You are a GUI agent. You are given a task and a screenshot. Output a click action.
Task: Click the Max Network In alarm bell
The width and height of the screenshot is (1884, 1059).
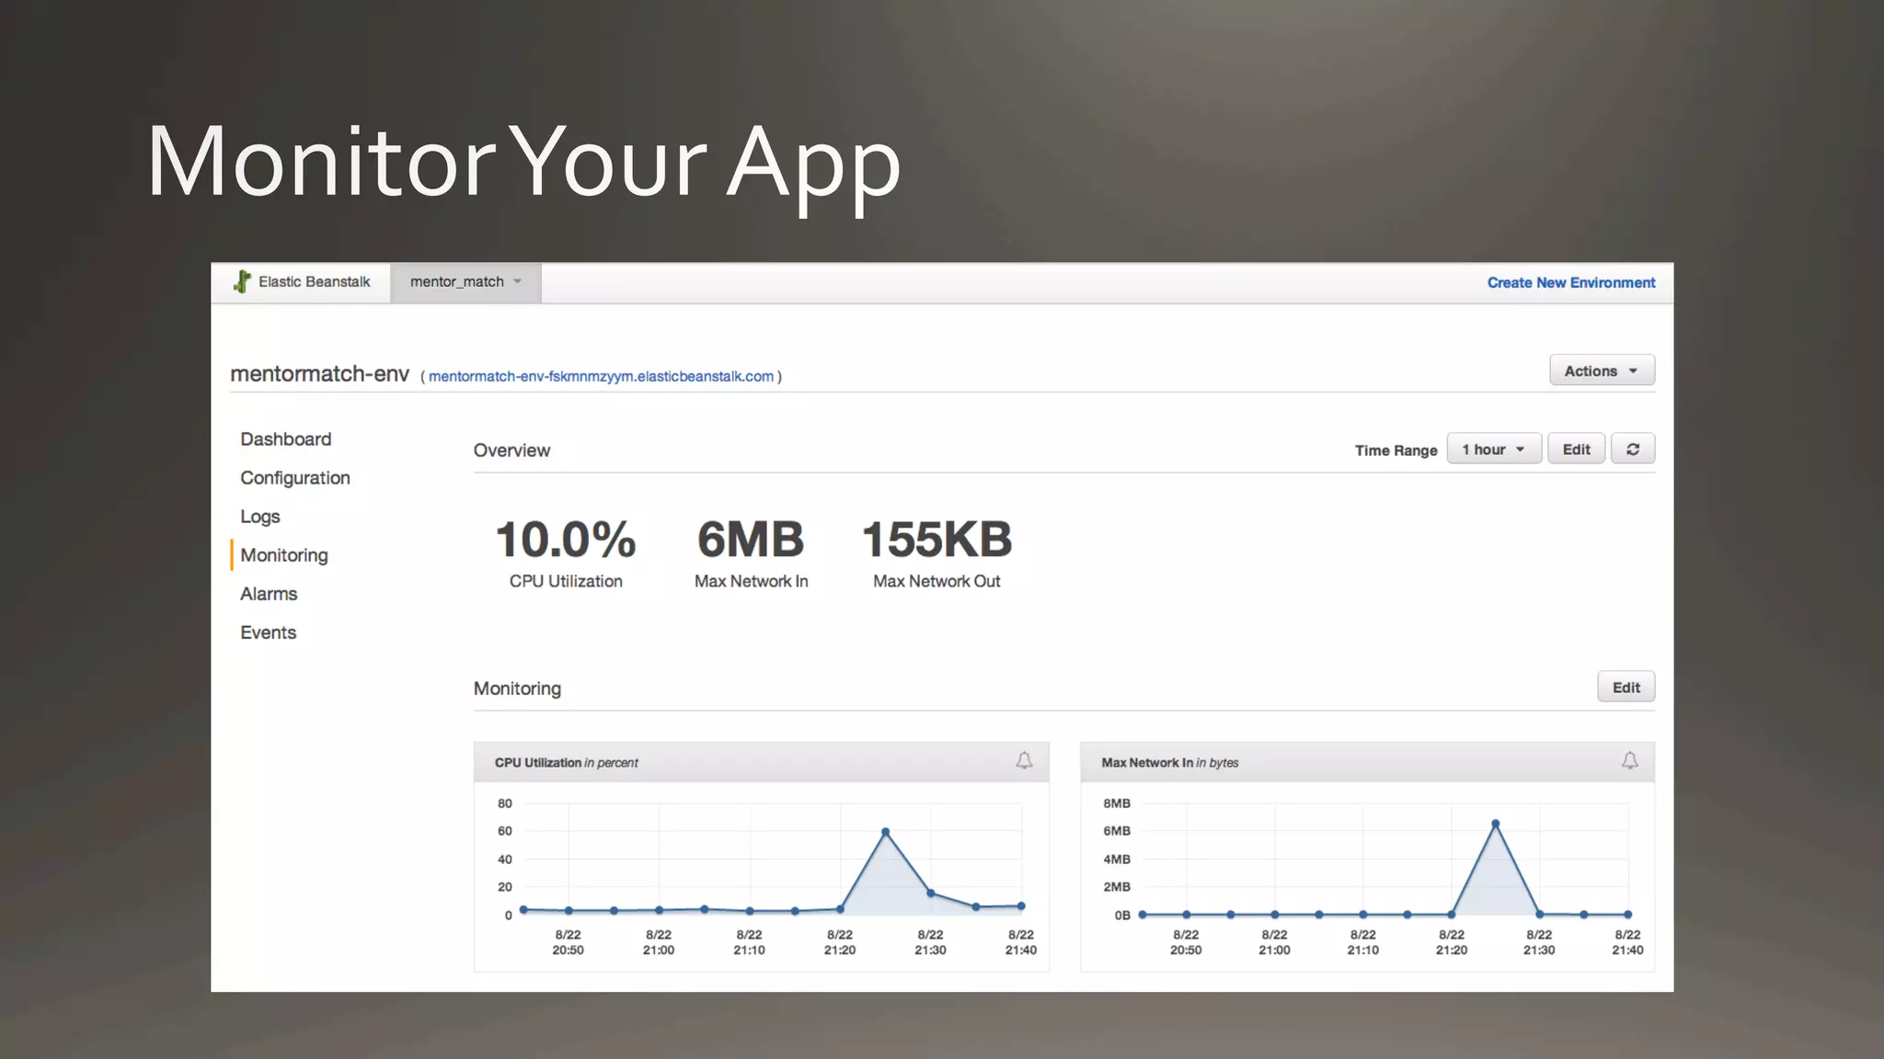pyautogui.click(x=1629, y=761)
